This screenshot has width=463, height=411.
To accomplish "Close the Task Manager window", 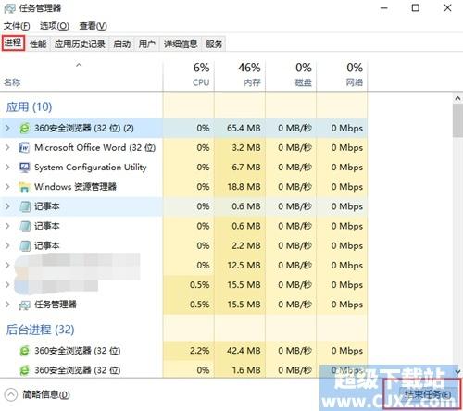I will [x=448, y=8].
